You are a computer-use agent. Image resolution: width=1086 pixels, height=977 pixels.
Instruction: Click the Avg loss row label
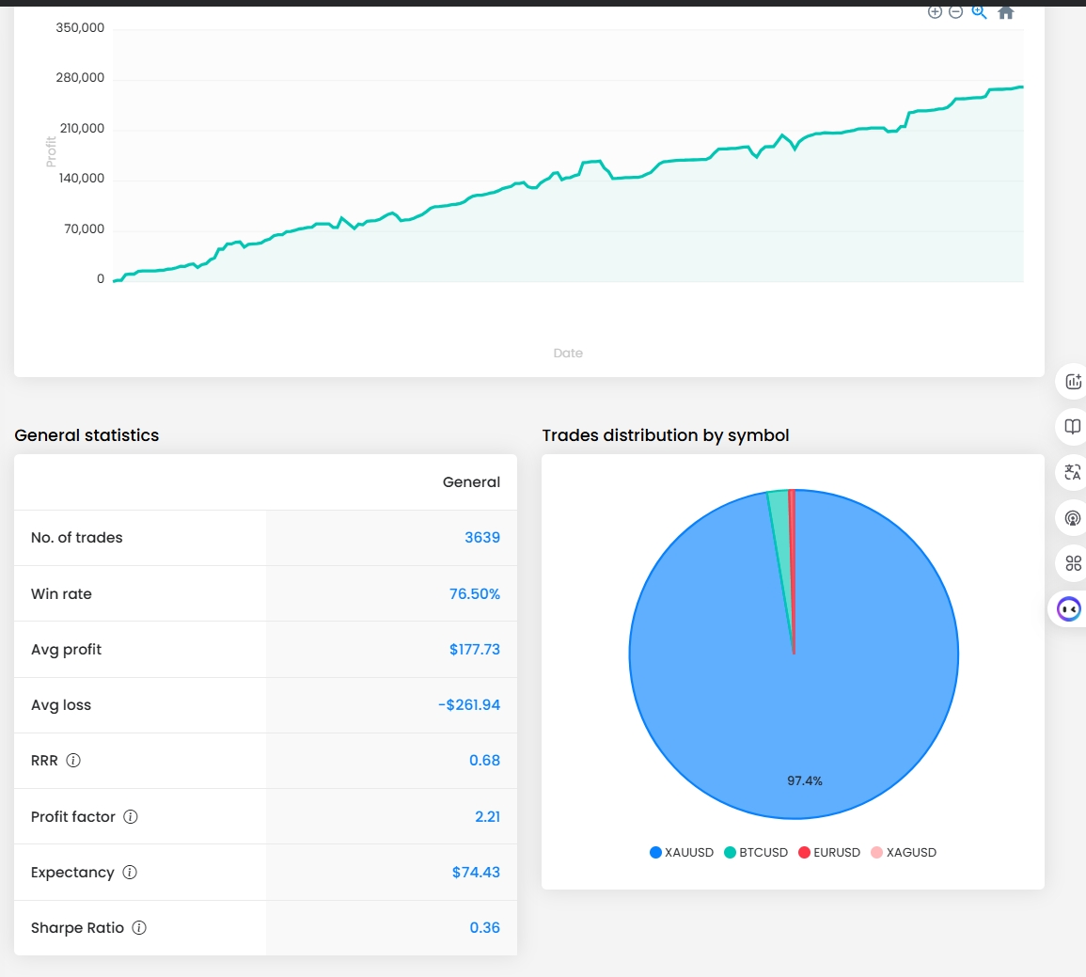point(61,705)
